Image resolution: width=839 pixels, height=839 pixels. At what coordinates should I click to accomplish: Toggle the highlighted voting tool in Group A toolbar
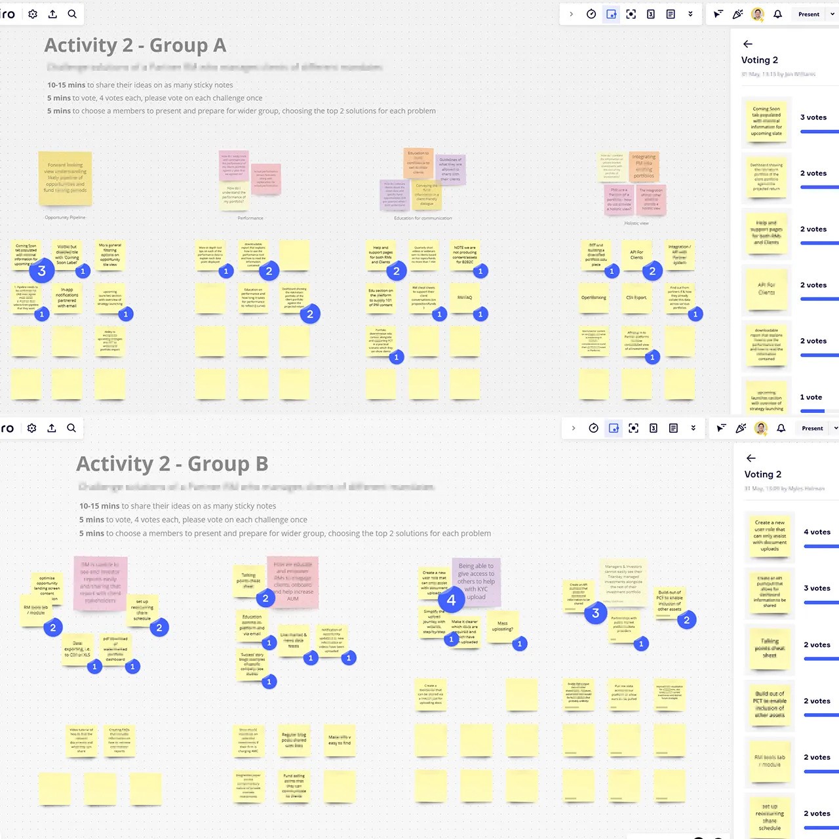(x=612, y=14)
